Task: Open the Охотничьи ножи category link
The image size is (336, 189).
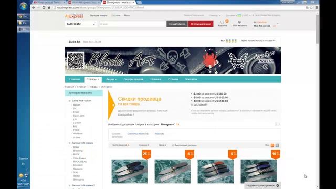Action: point(138,134)
